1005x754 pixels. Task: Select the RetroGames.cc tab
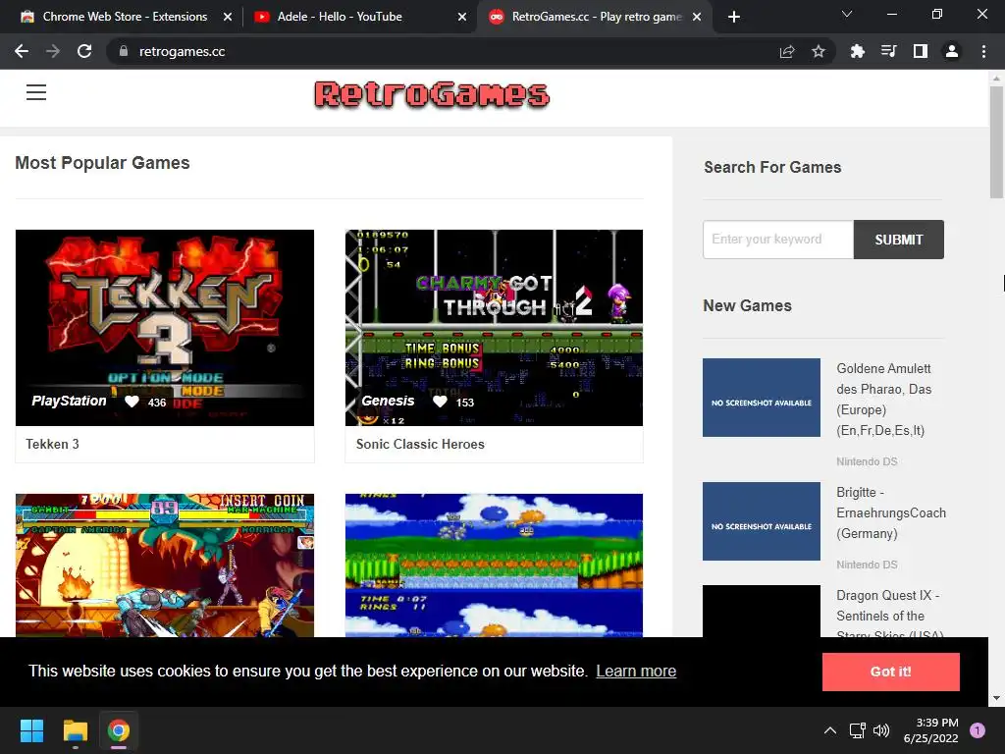593,17
